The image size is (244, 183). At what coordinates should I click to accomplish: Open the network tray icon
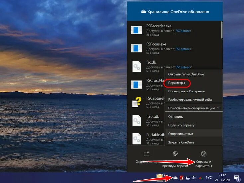[x=188, y=178]
